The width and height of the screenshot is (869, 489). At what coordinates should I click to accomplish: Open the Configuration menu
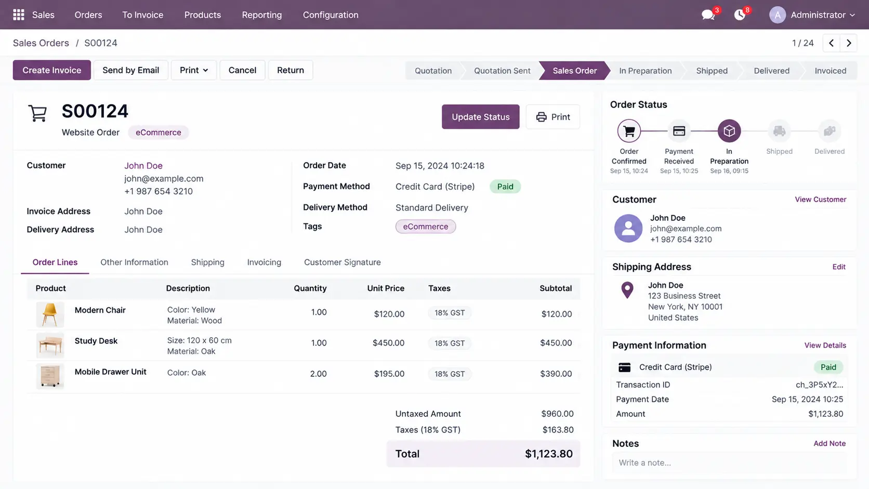[331, 15]
